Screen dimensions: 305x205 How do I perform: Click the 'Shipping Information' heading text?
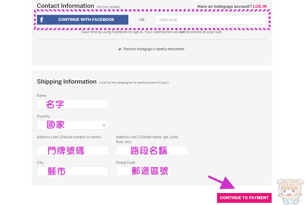[x=67, y=81]
